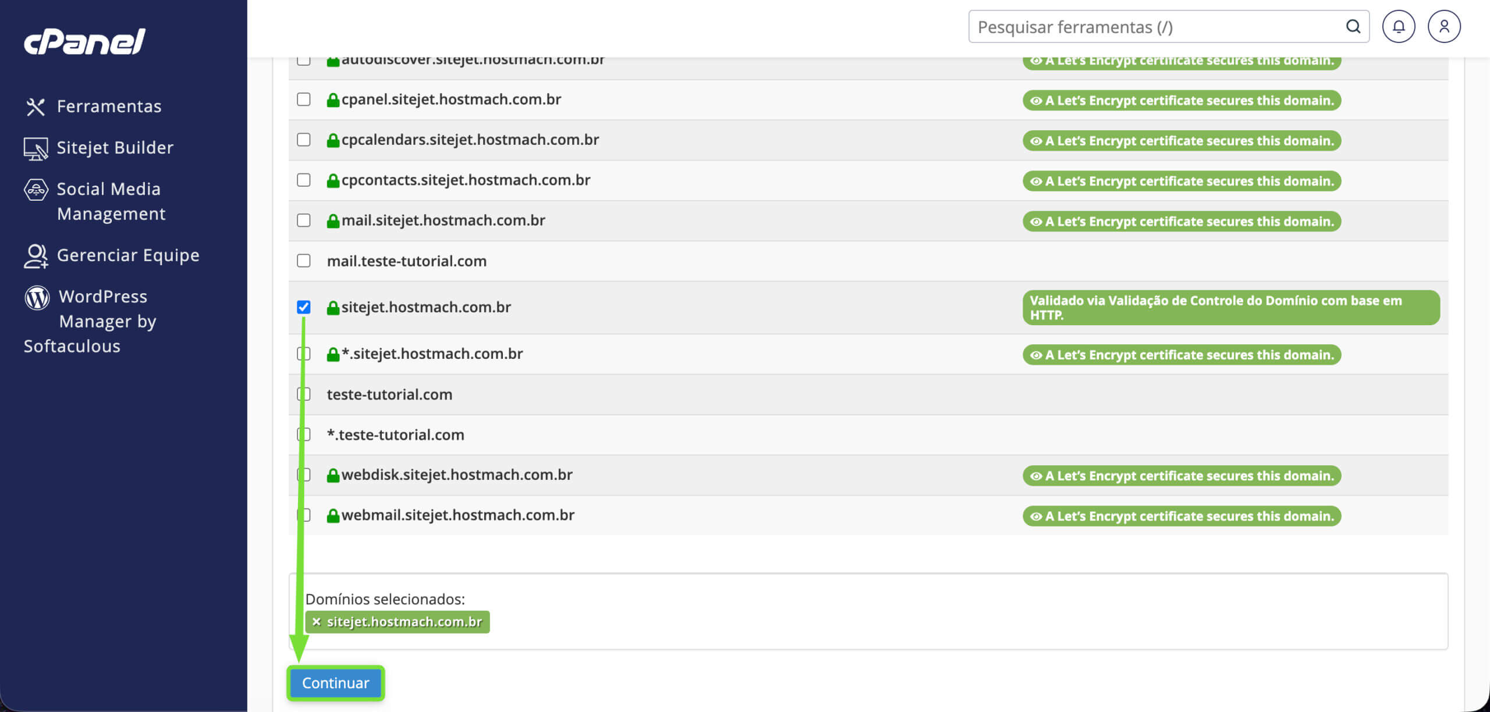
Task: Click eye icon in webmail certificate badge
Action: (1036, 517)
